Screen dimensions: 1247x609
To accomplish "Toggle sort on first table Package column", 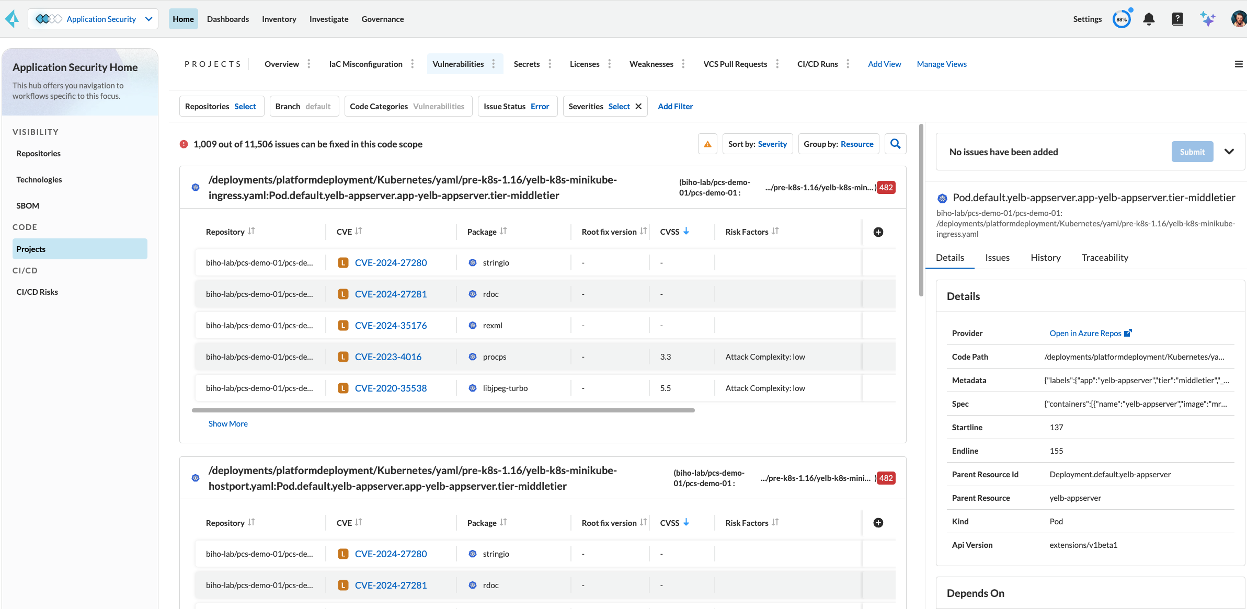I will click(x=503, y=232).
